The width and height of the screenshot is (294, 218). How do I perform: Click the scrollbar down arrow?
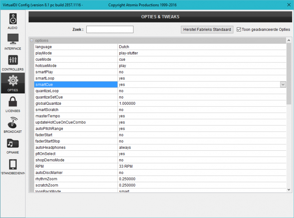(289, 190)
